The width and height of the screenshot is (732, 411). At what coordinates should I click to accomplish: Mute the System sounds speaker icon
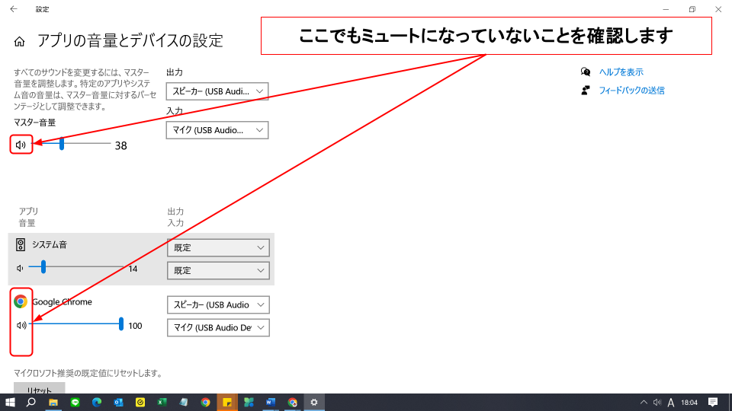(20, 268)
